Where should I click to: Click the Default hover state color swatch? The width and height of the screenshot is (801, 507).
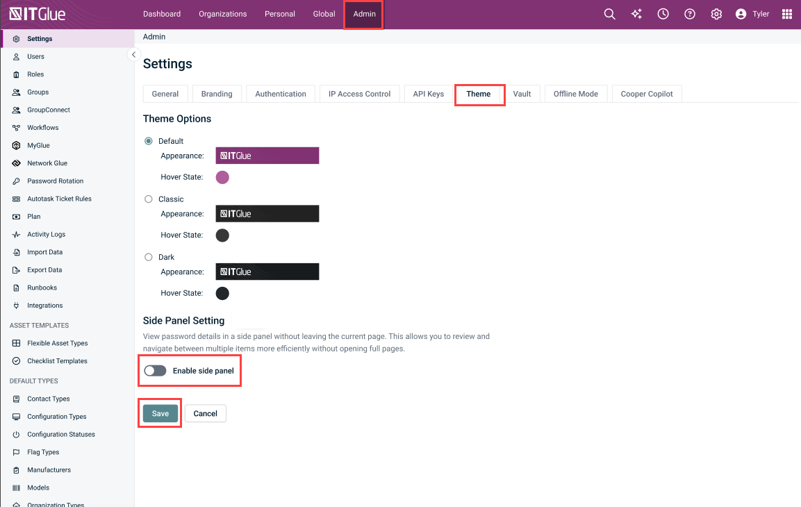coord(222,177)
